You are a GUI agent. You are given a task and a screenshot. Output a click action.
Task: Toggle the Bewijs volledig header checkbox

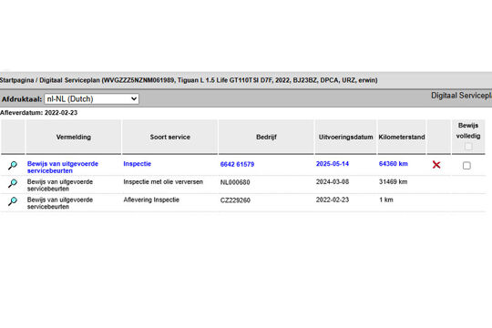pos(468,147)
